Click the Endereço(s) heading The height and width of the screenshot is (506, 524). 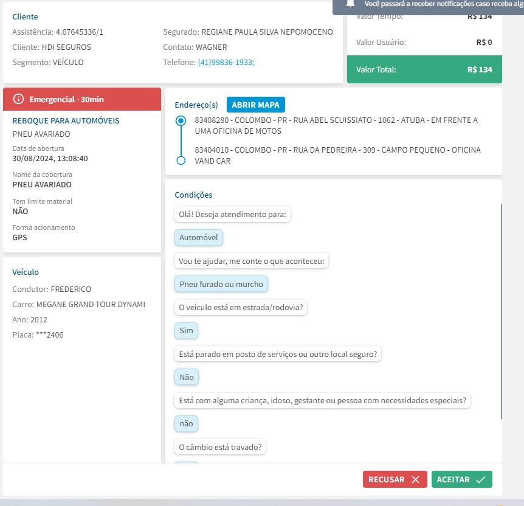click(x=196, y=105)
